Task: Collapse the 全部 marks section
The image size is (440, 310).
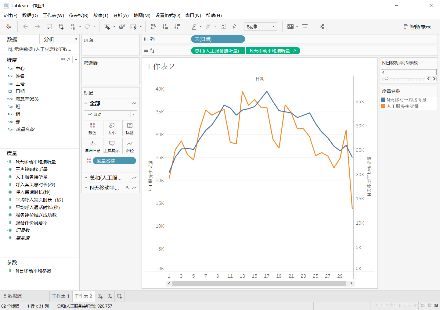Action: [86, 103]
